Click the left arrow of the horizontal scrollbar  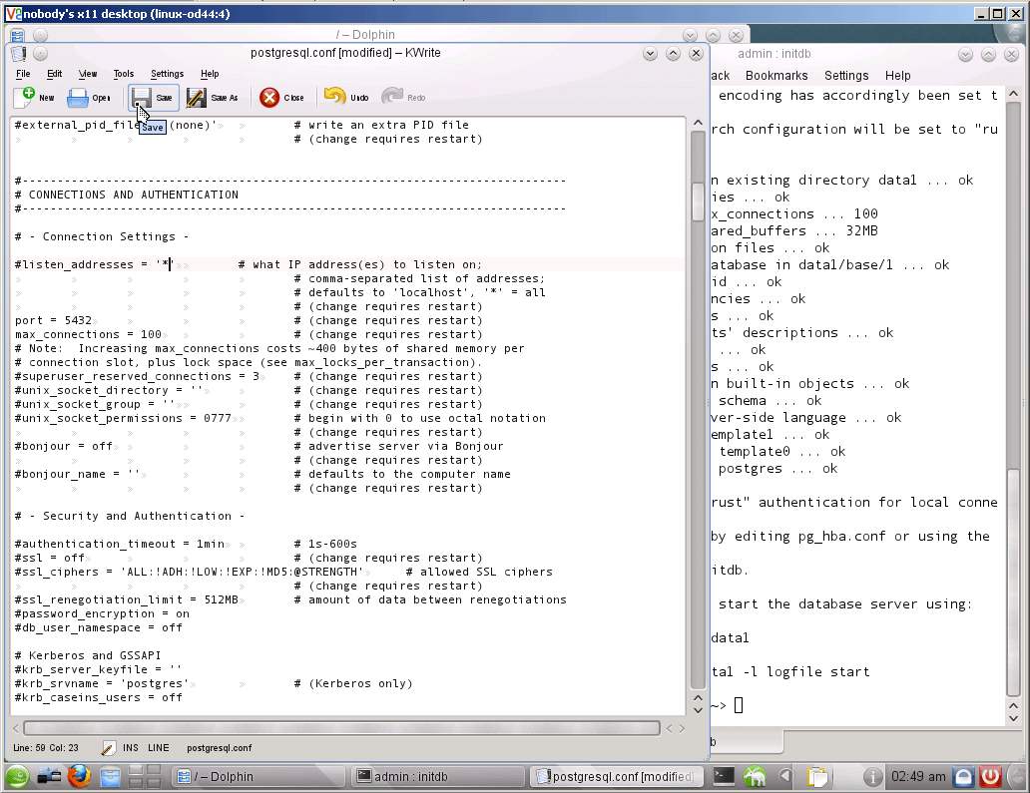tap(16, 728)
